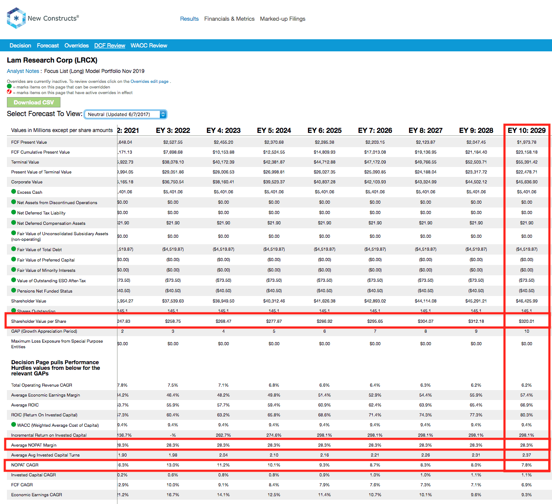The image size is (552, 504).
Task: Click the EY 5: 2024 column header
Action: [274, 130]
